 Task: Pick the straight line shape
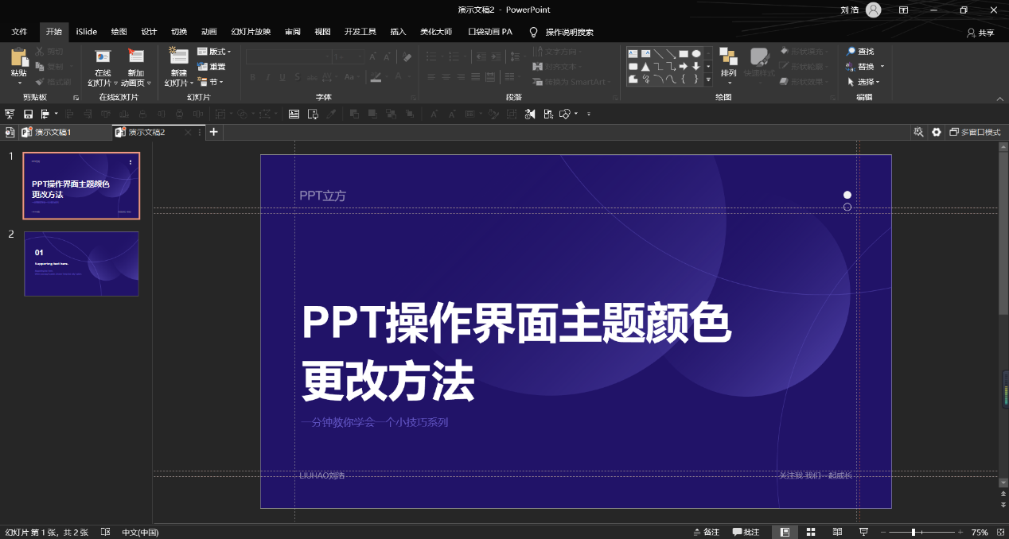[x=658, y=54]
